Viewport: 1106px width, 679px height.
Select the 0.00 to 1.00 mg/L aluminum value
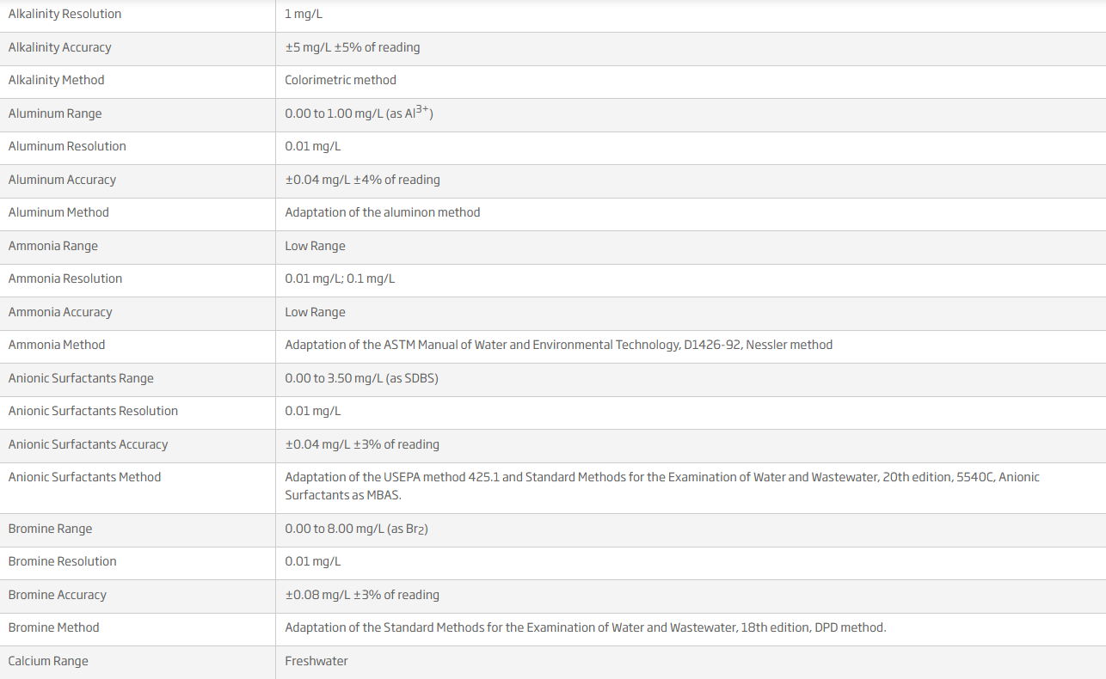[x=359, y=113]
